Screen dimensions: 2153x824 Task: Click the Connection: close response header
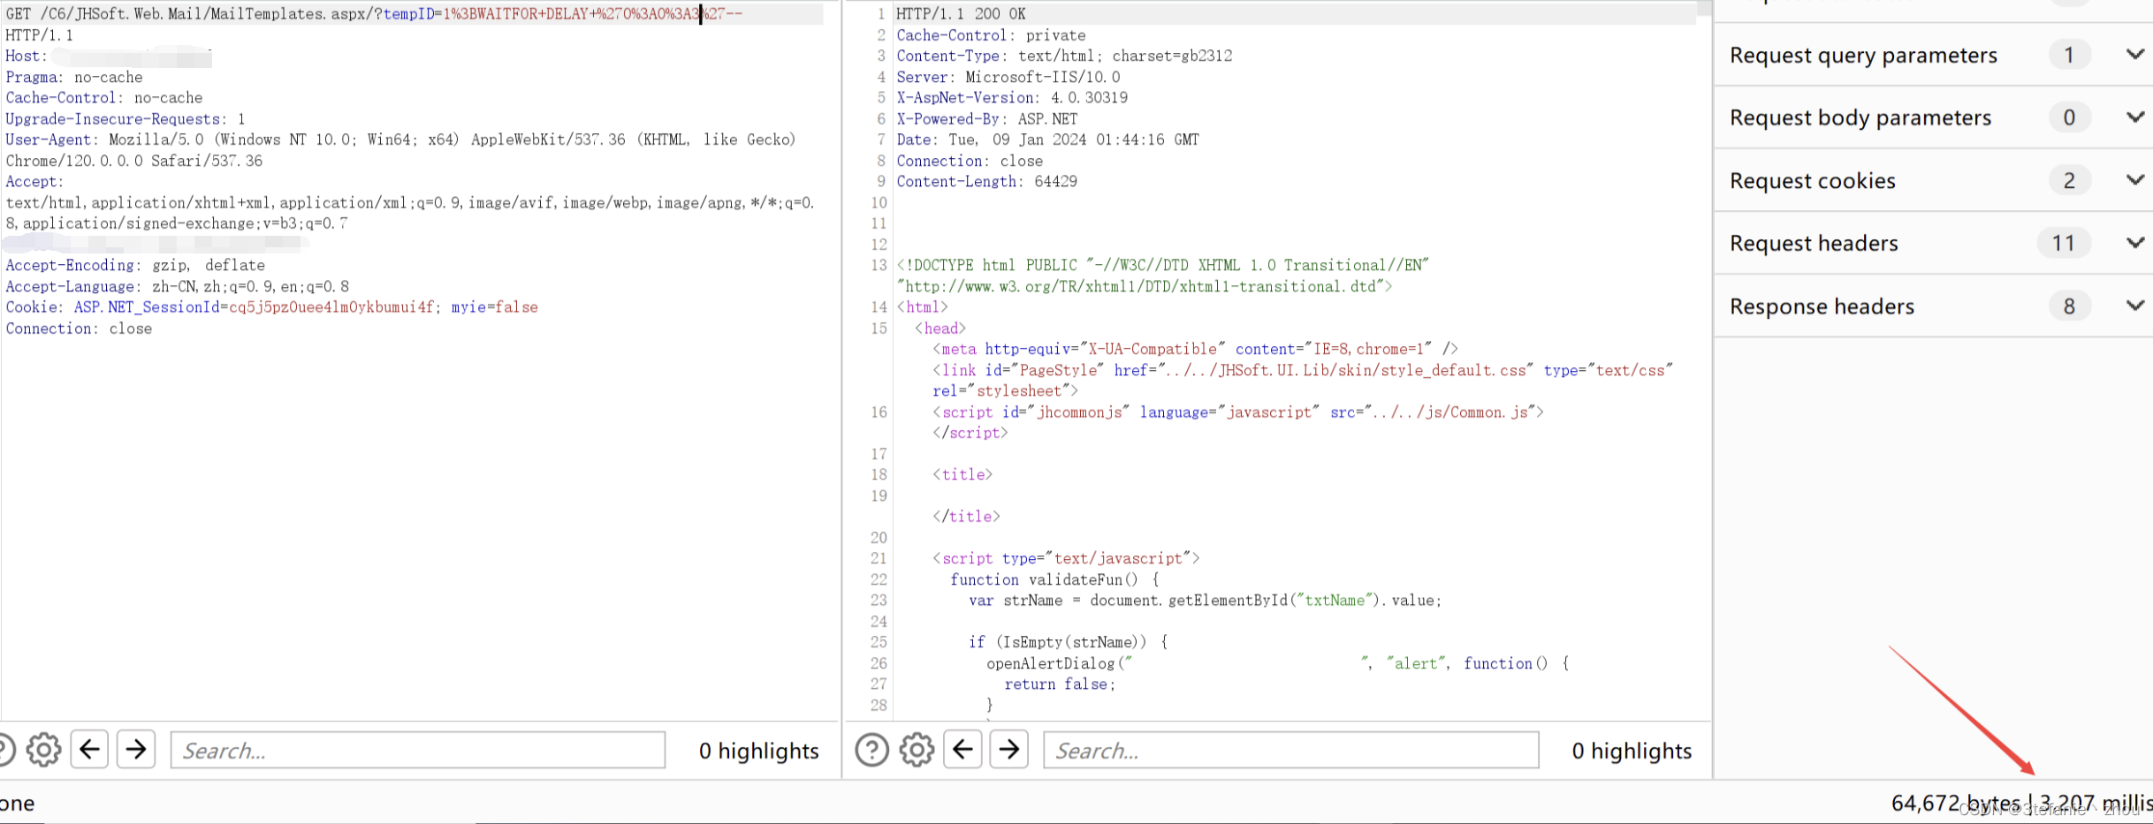pyautogui.click(x=970, y=161)
